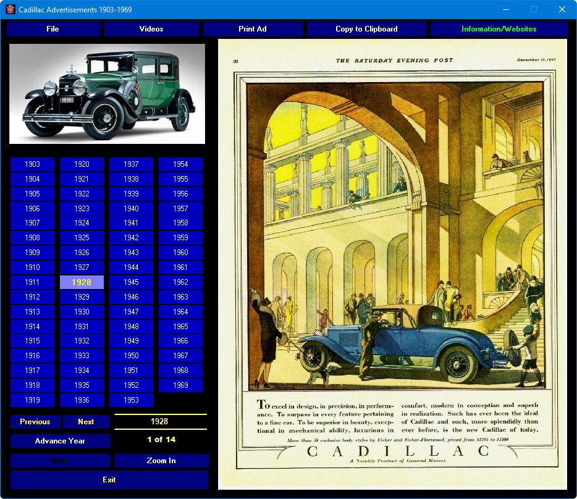Select year 1911
Viewport: 577px width, 499px height.
[x=32, y=282]
